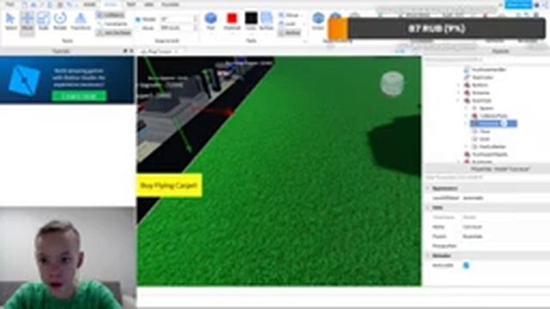Click the Learn more button in Tutorials

click(79, 95)
